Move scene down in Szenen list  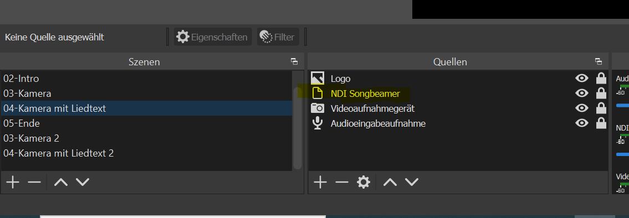click(x=83, y=183)
